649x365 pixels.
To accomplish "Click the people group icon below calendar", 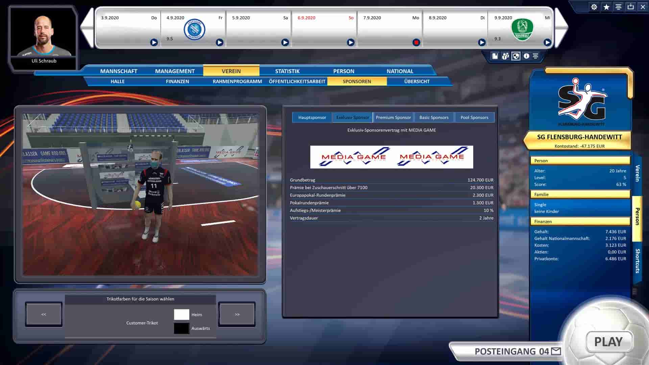I will pos(505,56).
